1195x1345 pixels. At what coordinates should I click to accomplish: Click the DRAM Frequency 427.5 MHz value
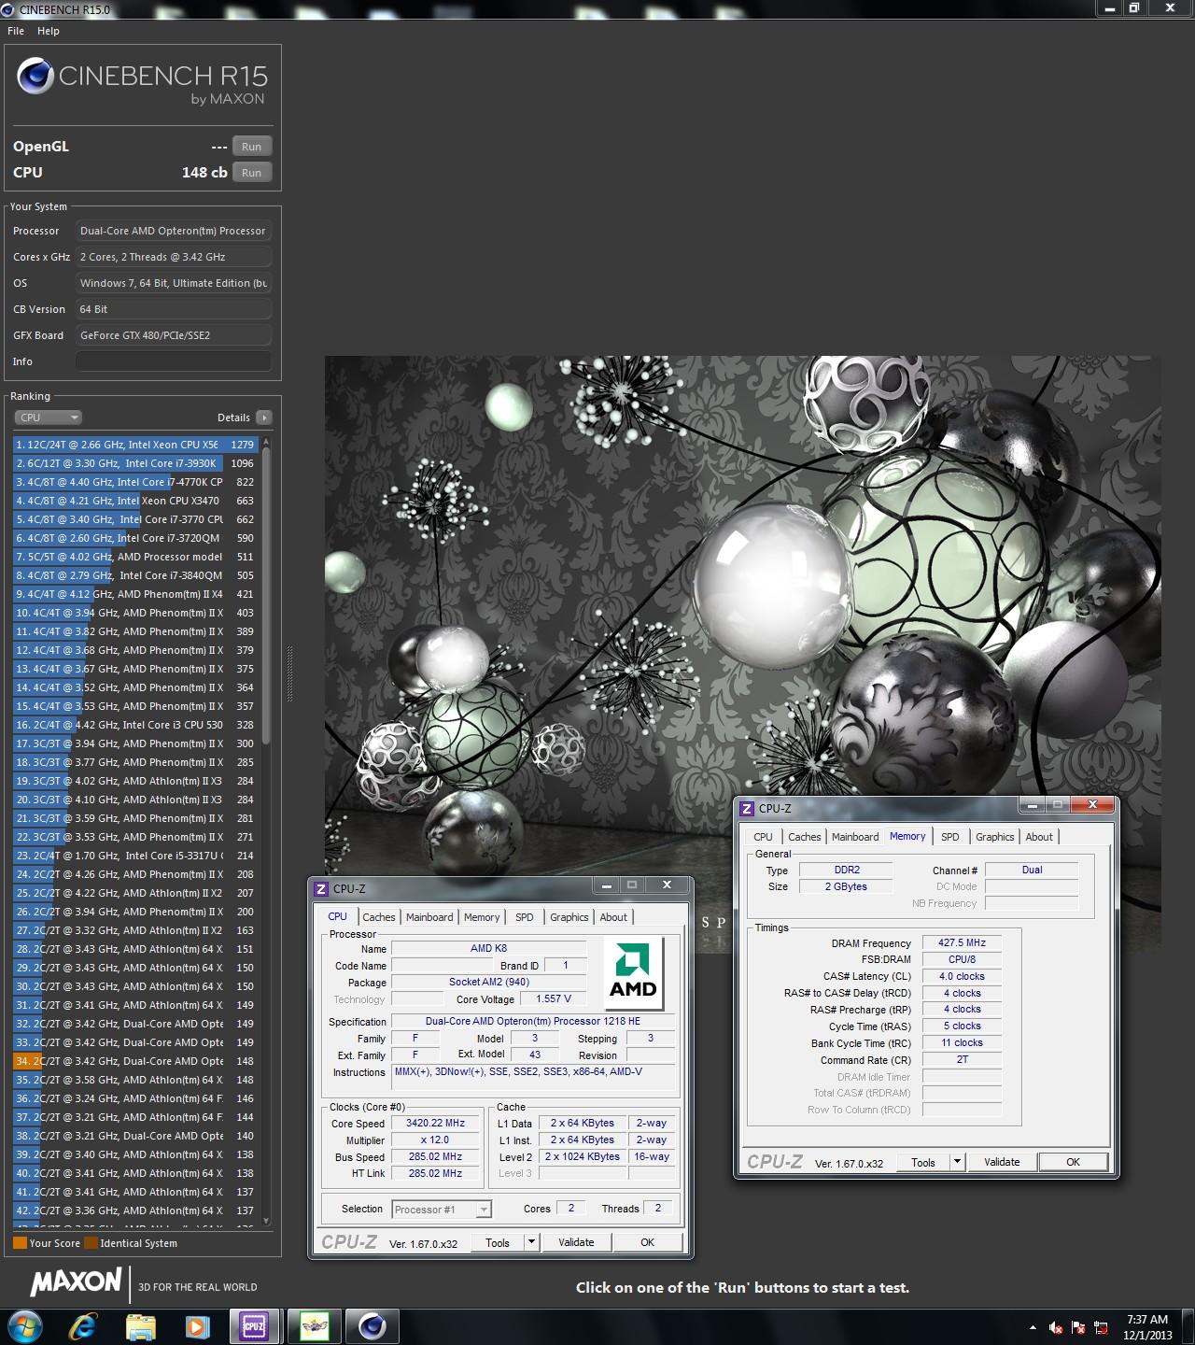962,942
